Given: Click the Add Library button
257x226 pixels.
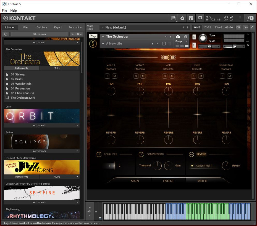Looking at the screenshot, I should pyautogui.click(x=39, y=34).
